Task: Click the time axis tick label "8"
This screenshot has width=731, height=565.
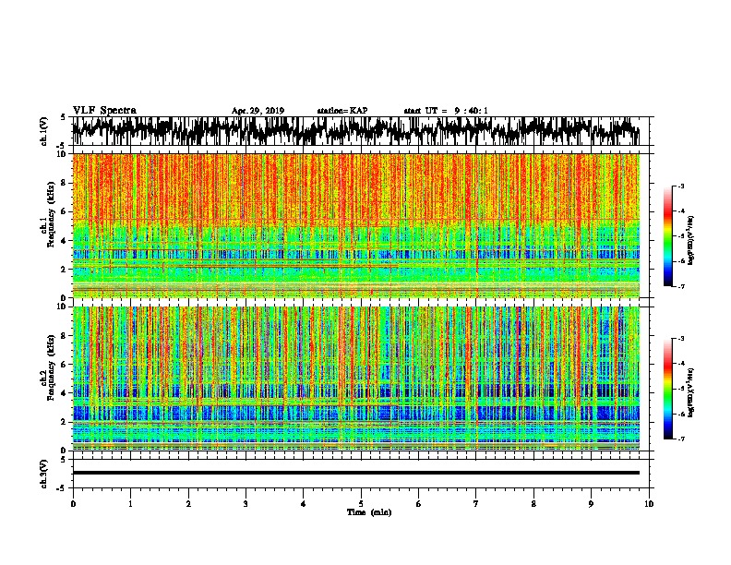Action: [533, 504]
